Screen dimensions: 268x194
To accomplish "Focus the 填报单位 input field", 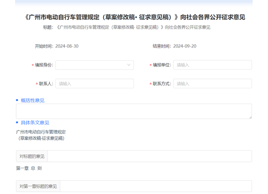I will tap(212, 65).
